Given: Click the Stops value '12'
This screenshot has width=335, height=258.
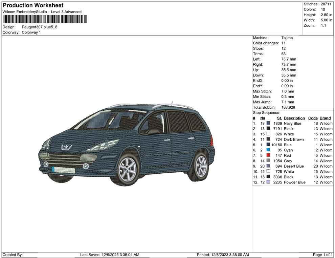Looking at the screenshot, I should 283,48.
